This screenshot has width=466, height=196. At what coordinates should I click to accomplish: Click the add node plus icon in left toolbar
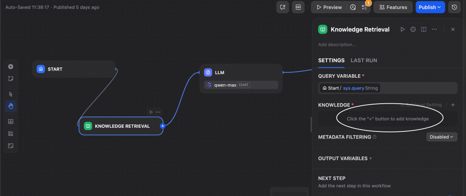(11, 66)
